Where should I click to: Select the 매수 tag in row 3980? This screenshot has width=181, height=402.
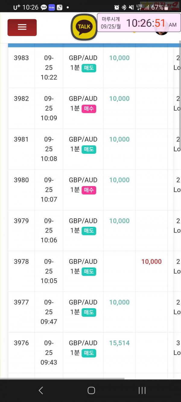pyautogui.click(x=89, y=190)
